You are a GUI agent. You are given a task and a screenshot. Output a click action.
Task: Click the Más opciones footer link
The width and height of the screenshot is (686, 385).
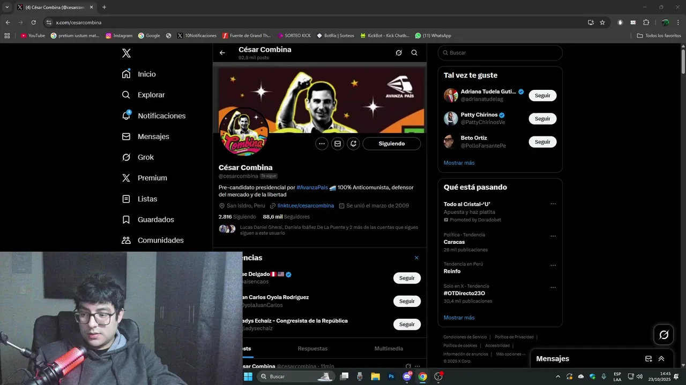[511, 354]
